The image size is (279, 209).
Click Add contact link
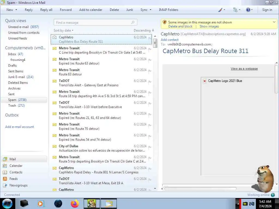coord(169,40)
